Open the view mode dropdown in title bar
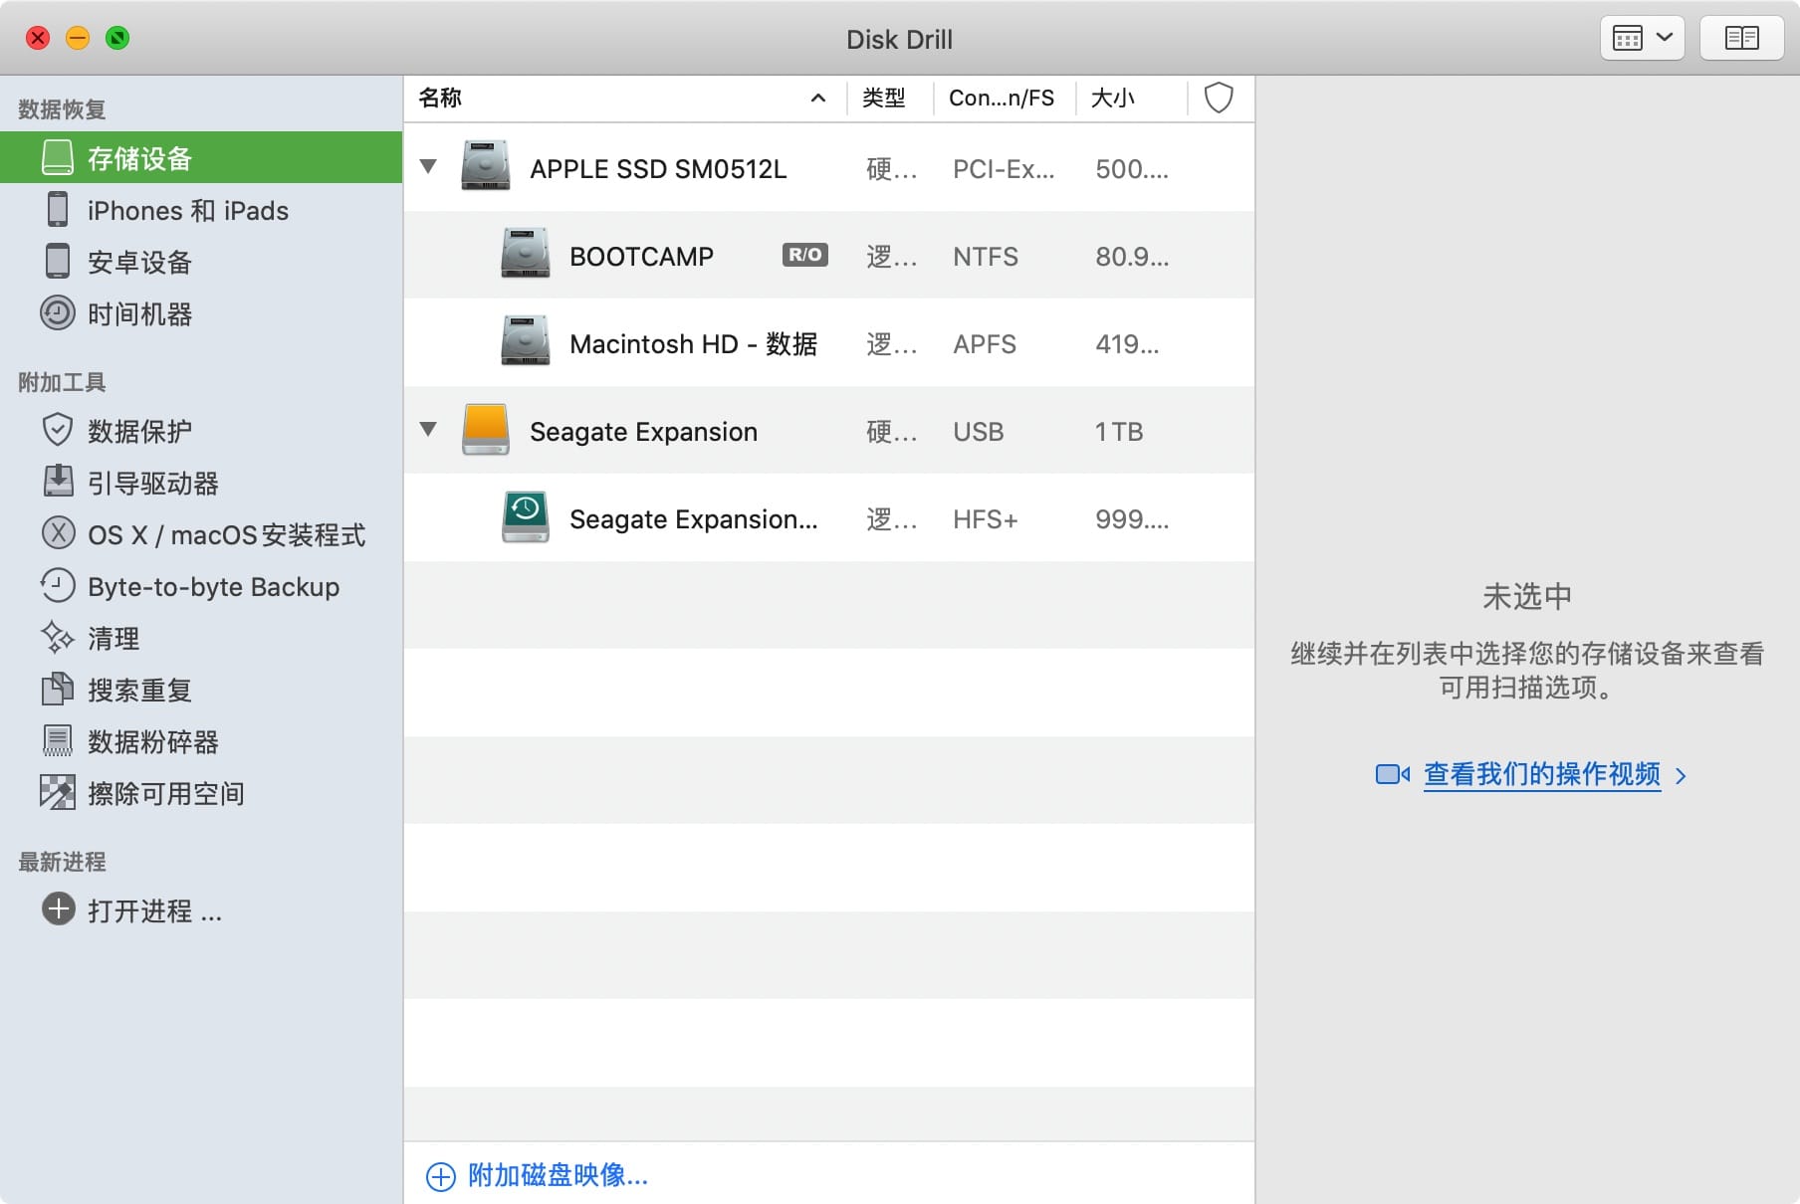The width and height of the screenshot is (1800, 1204). [x=1642, y=39]
